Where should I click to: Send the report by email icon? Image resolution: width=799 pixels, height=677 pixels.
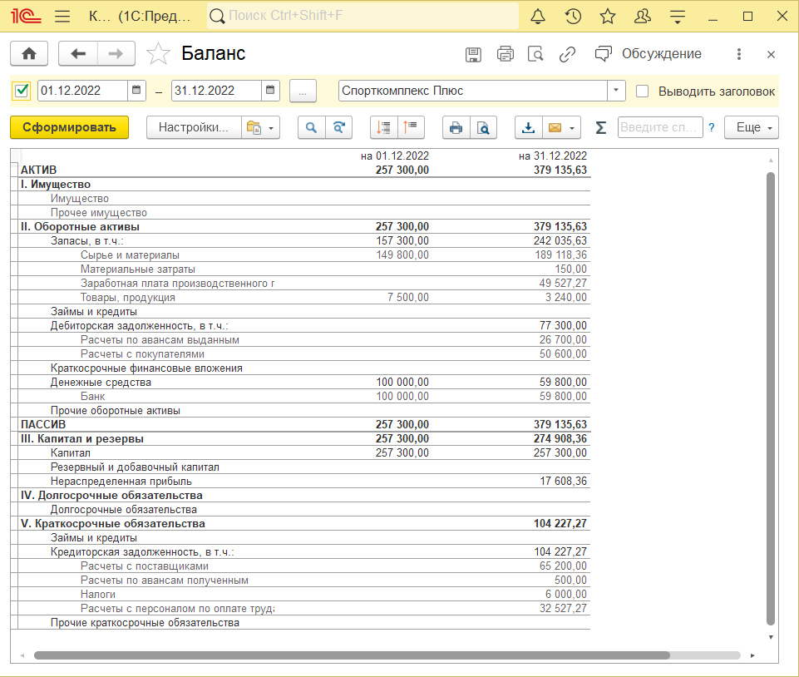coord(561,127)
